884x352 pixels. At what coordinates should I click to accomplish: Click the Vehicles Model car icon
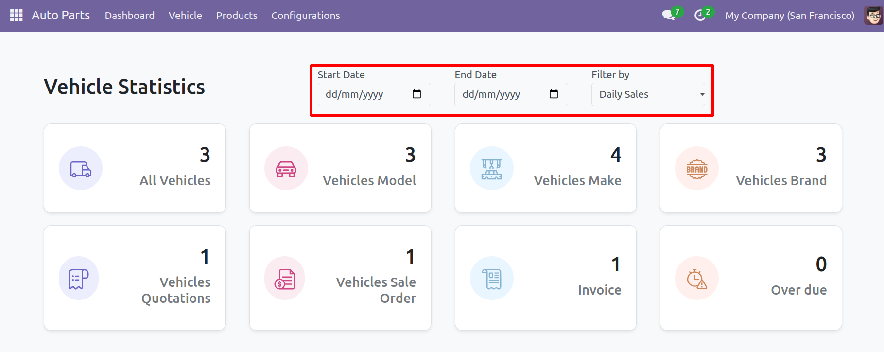pyautogui.click(x=286, y=169)
